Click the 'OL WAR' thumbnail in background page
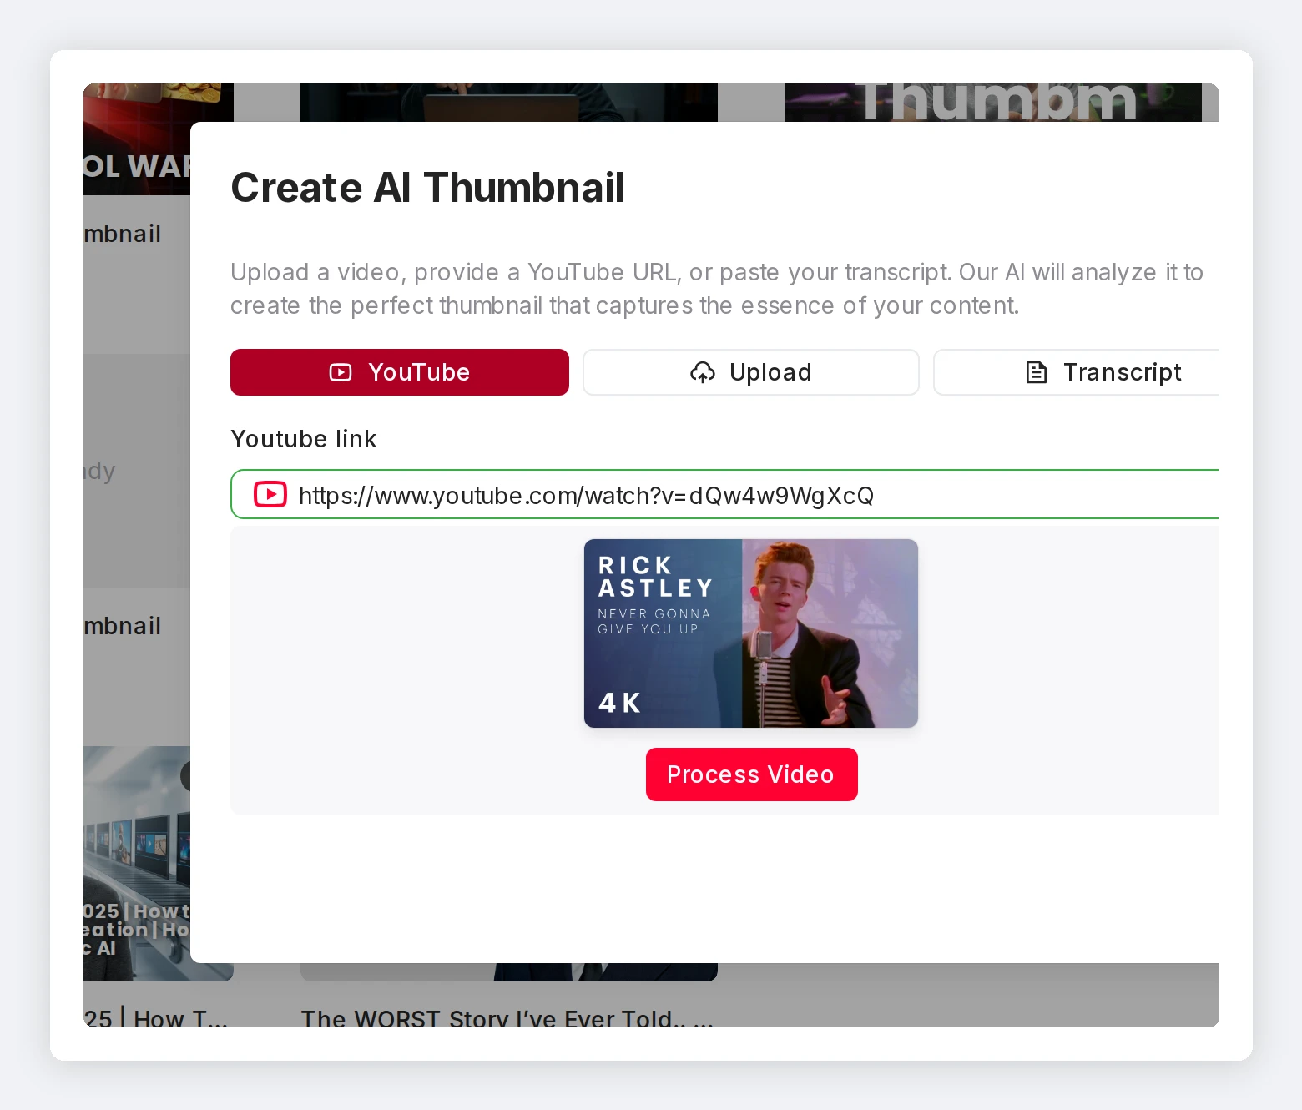The width and height of the screenshot is (1302, 1110). pyautogui.click(x=137, y=139)
